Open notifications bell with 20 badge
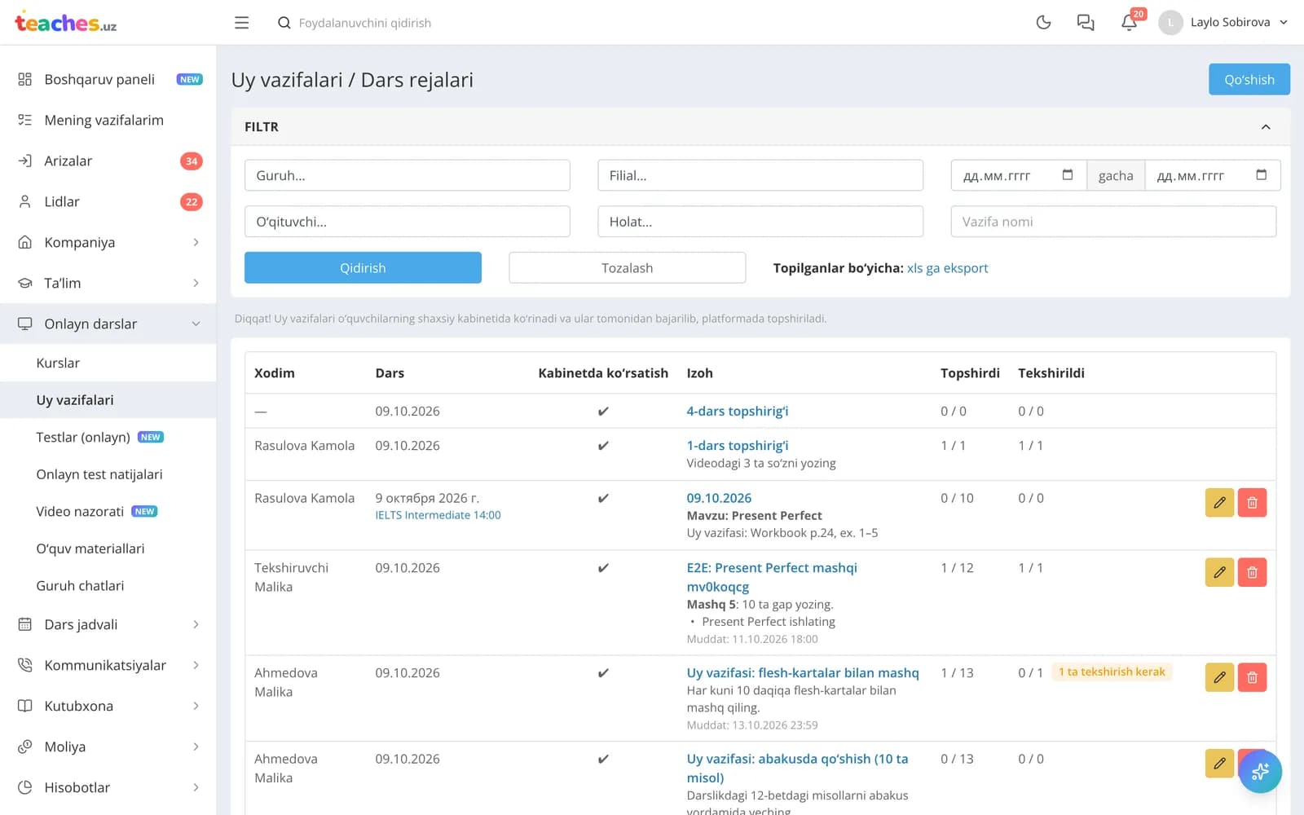Viewport: 1304px width, 815px height. pos(1130,22)
